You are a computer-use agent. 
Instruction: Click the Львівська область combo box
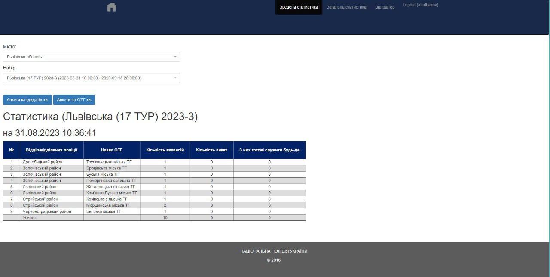point(86,57)
